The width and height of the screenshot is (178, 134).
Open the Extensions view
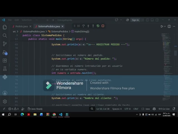click(5, 61)
